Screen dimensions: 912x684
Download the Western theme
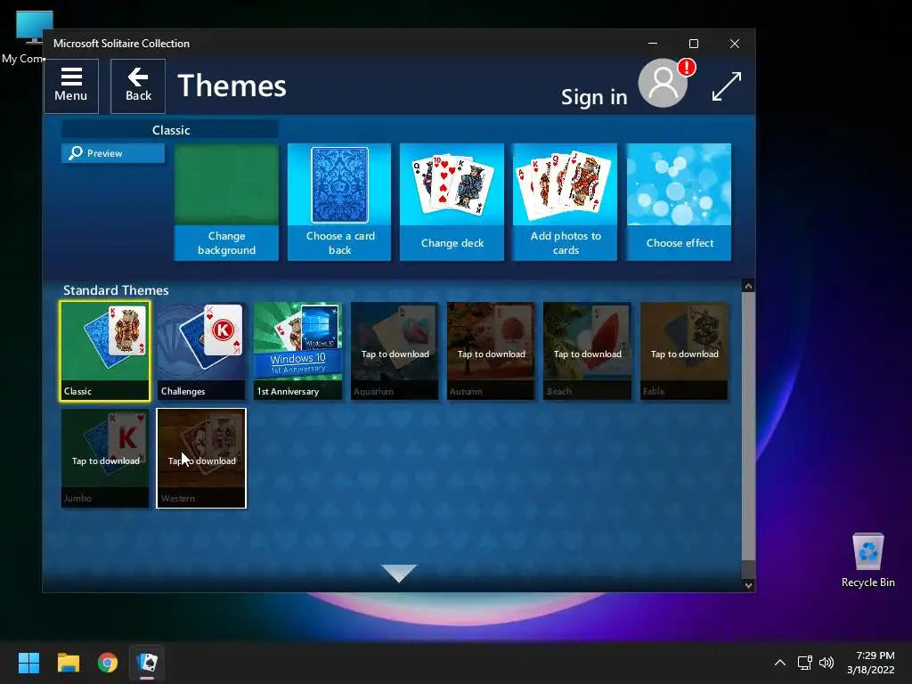point(201,459)
